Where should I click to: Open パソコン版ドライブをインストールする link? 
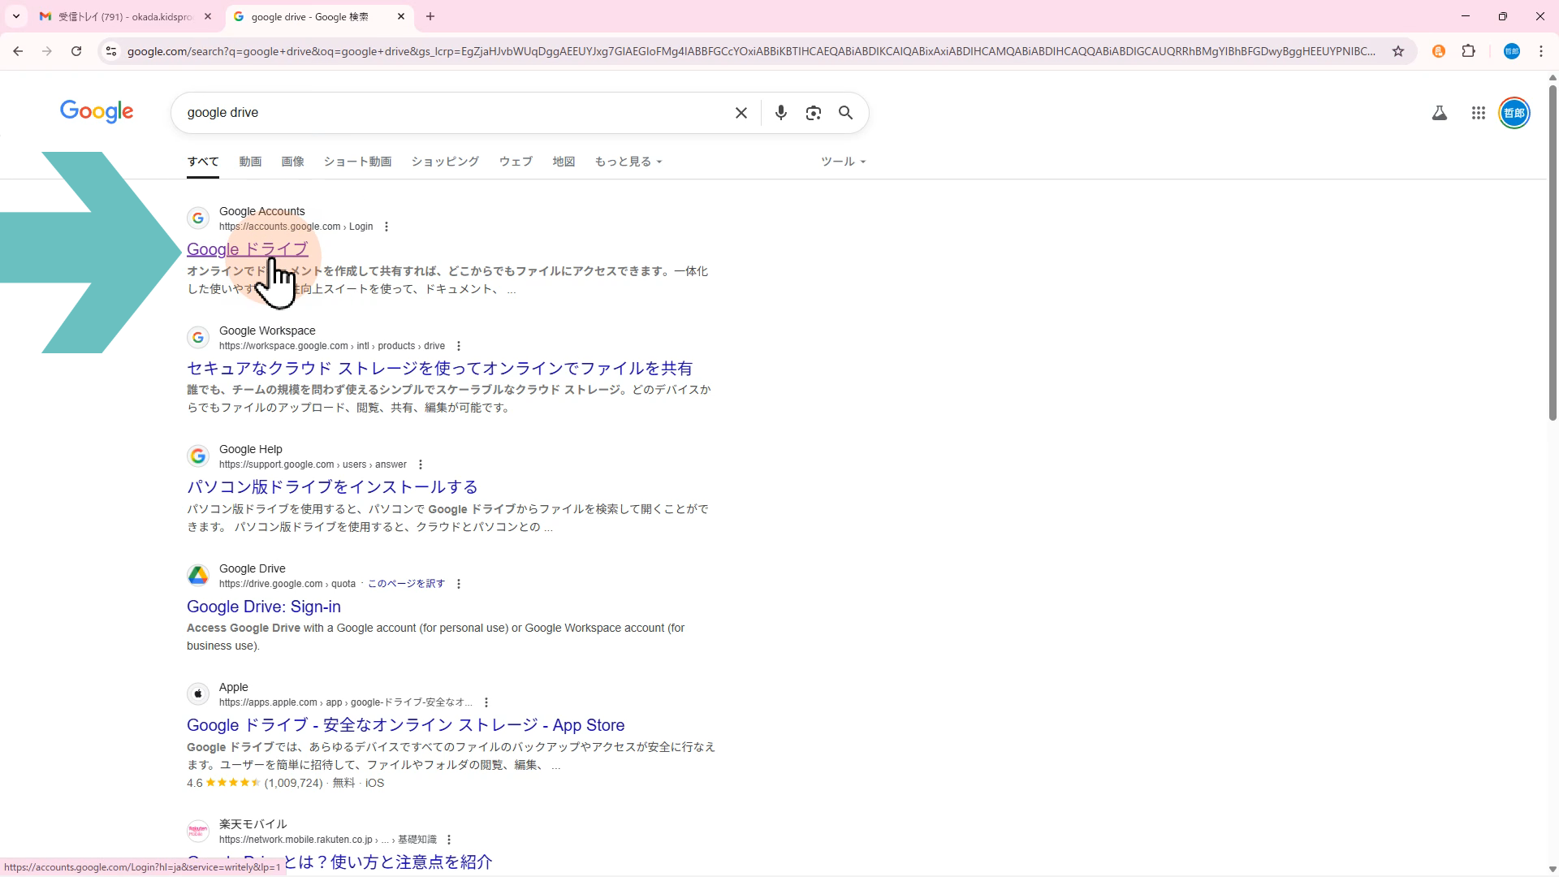point(331,487)
